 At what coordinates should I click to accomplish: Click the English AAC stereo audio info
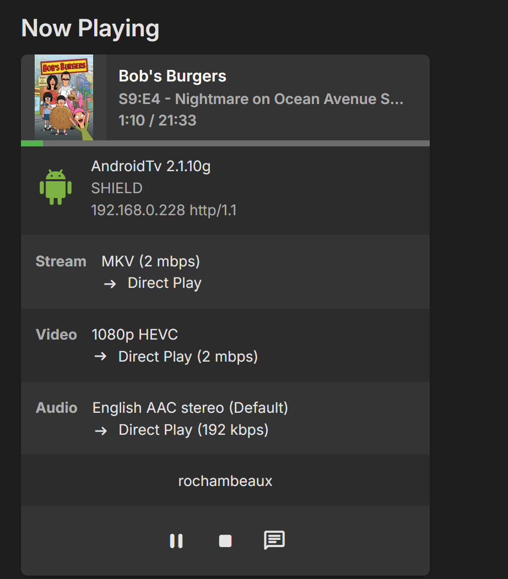[190, 408]
